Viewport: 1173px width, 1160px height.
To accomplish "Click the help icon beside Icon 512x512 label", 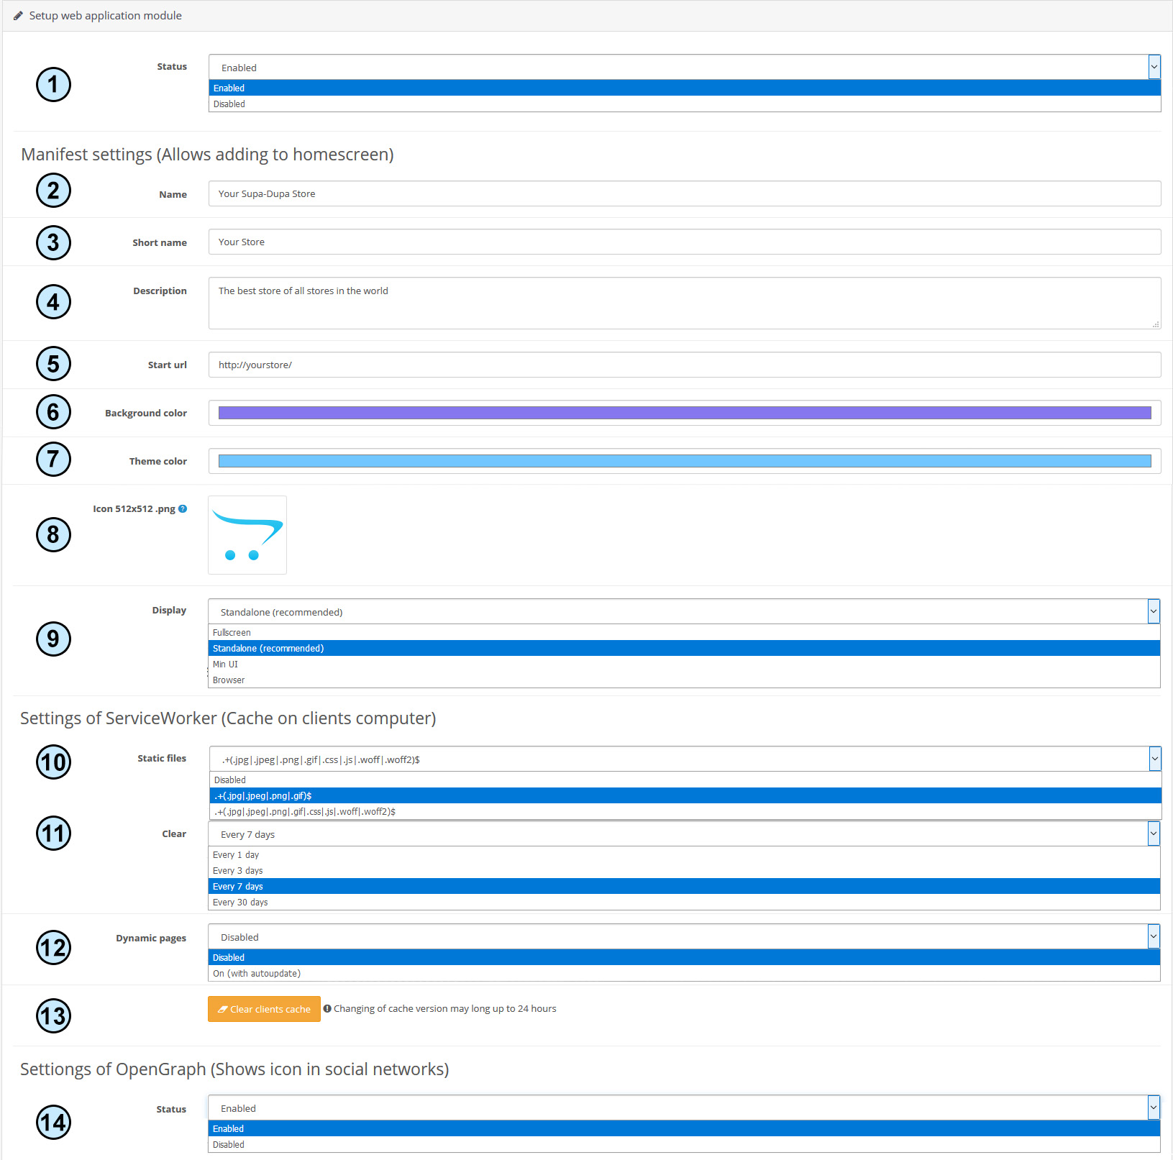I will [x=183, y=509].
